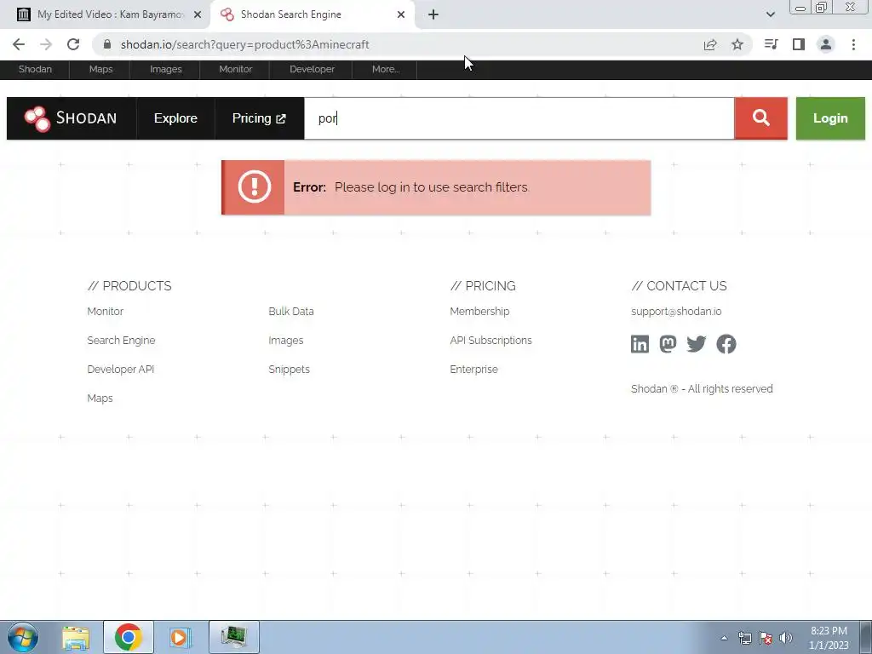Open the Membership pricing link

479,312
